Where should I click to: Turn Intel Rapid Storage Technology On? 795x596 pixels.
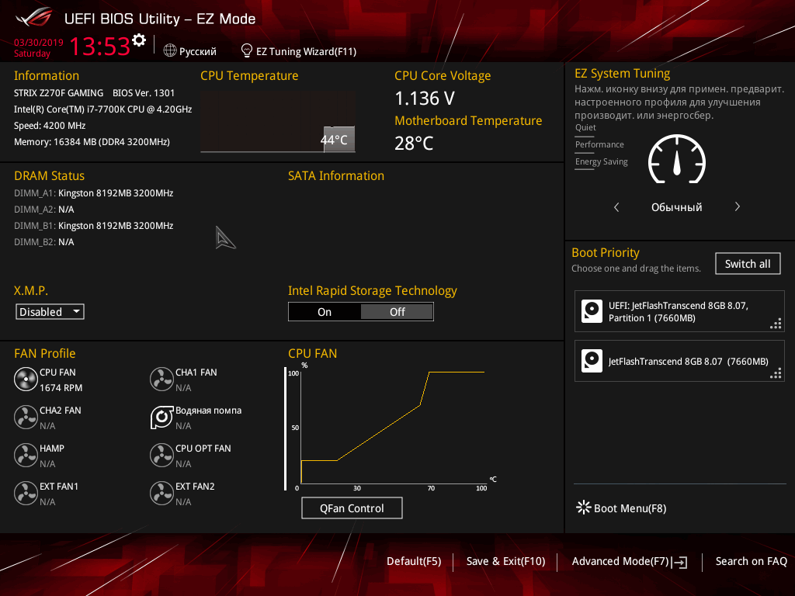pos(325,312)
